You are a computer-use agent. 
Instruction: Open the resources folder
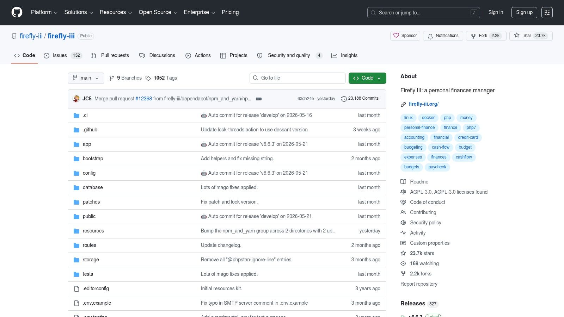tap(93, 231)
